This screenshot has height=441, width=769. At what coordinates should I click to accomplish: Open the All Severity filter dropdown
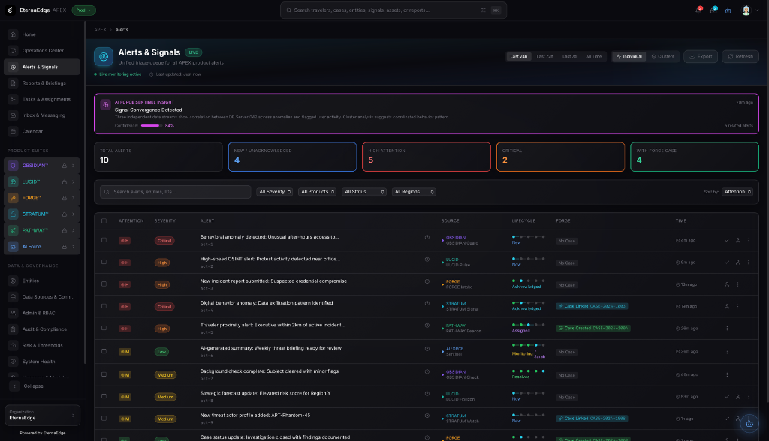(275, 192)
